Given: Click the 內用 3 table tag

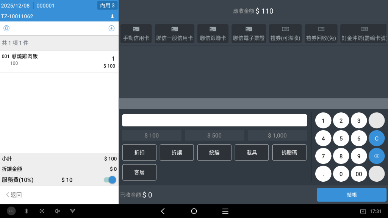Looking at the screenshot, I should pyautogui.click(x=107, y=6).
